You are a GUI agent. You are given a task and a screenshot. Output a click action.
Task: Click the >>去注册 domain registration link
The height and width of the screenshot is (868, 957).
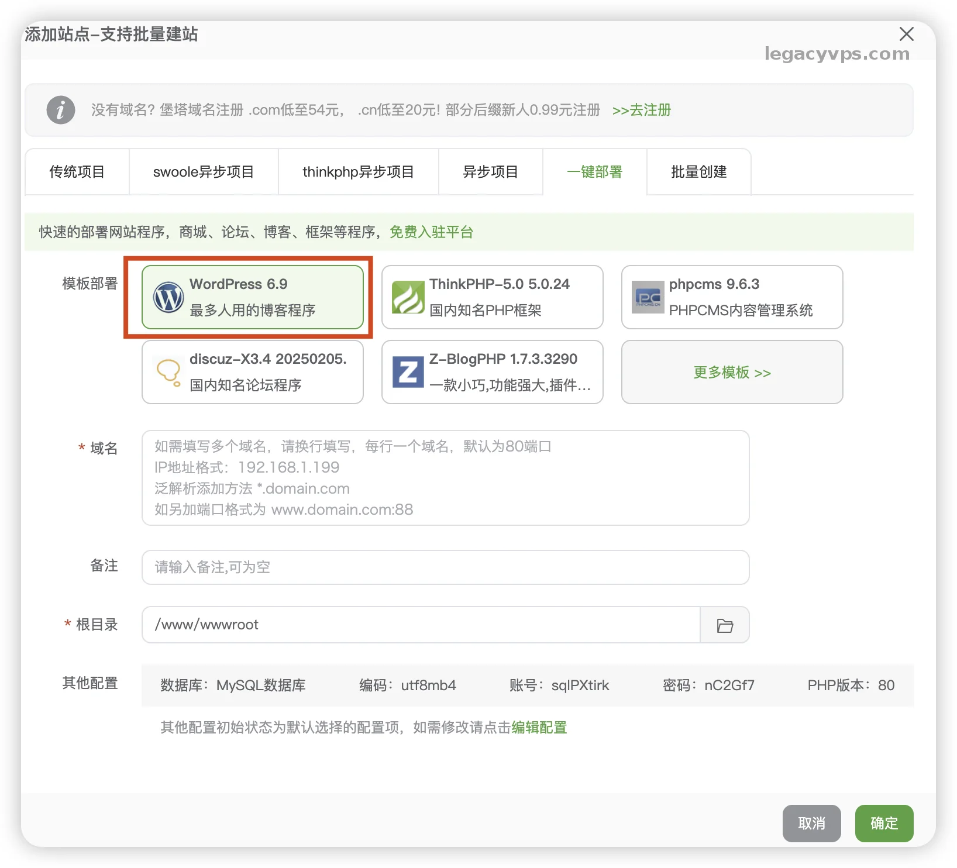pyautogui.click(x=641, y=110)
